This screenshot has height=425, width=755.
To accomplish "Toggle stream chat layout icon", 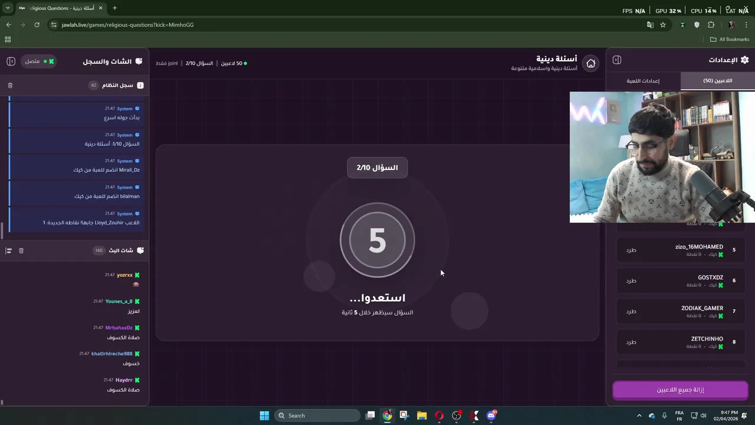I will pos(9,251).
